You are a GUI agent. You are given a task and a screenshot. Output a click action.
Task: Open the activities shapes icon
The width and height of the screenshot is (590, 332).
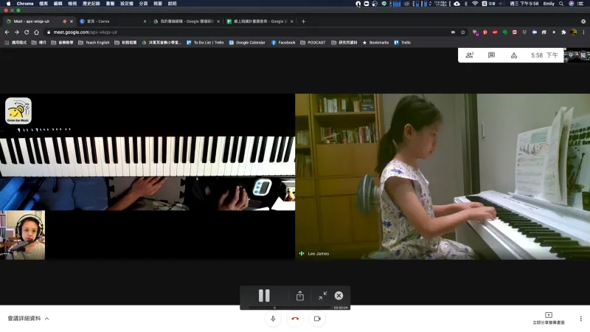click(513, 55)
